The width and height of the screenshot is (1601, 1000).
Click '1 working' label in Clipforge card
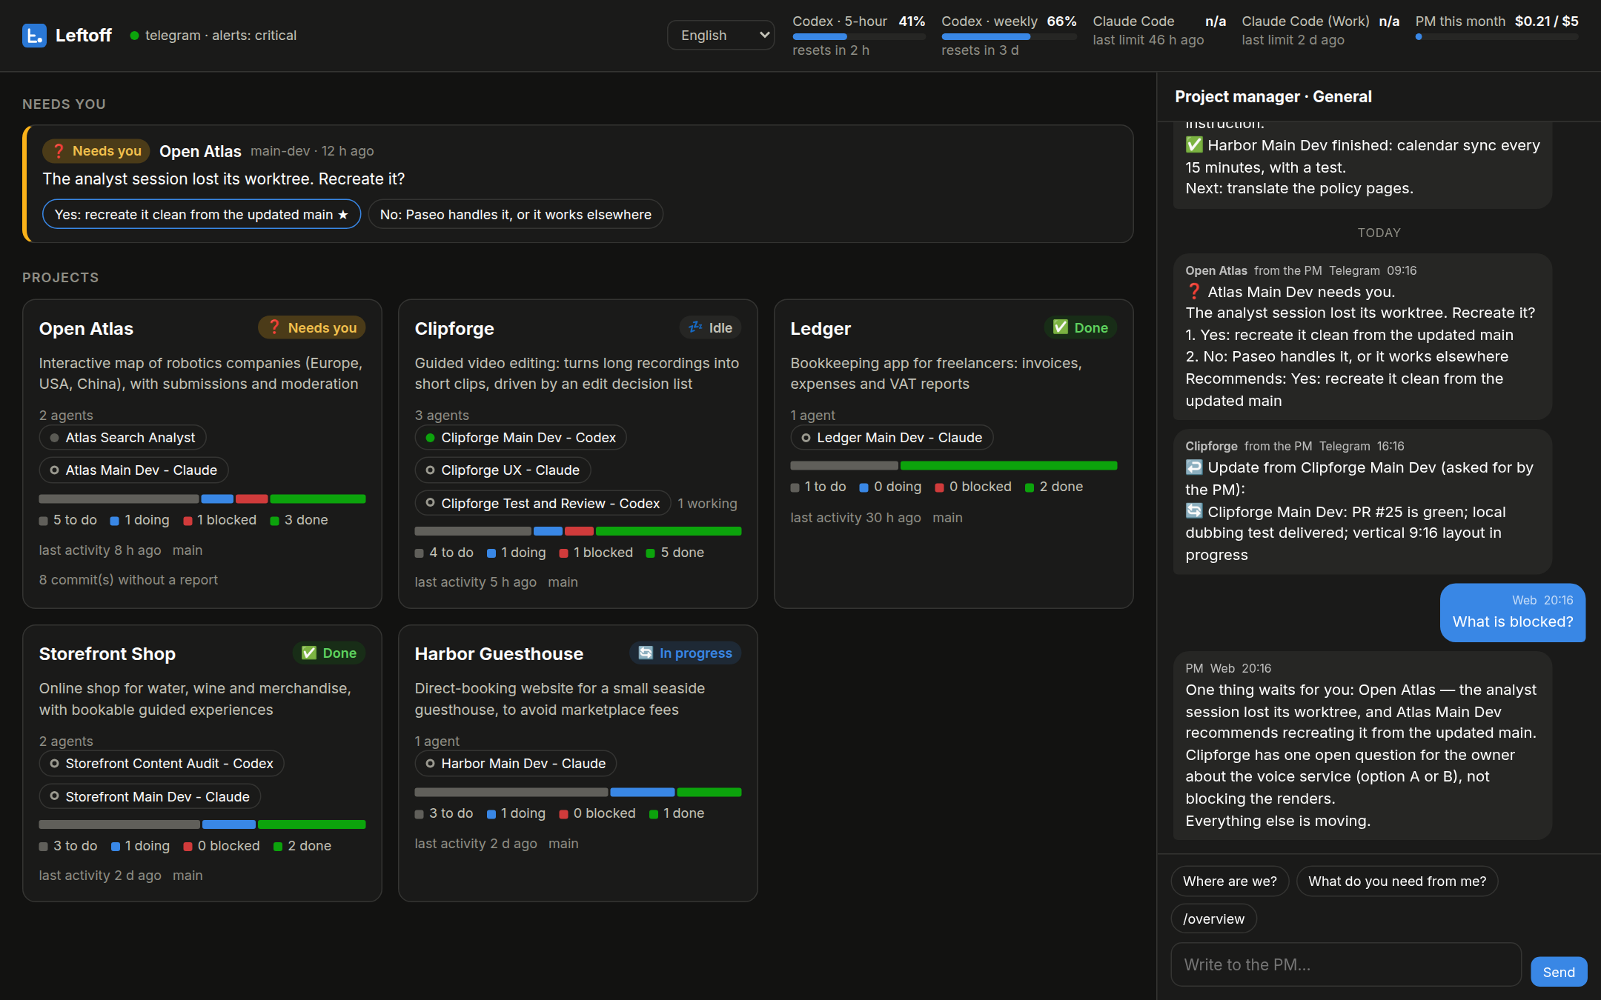tap(707, 504)
